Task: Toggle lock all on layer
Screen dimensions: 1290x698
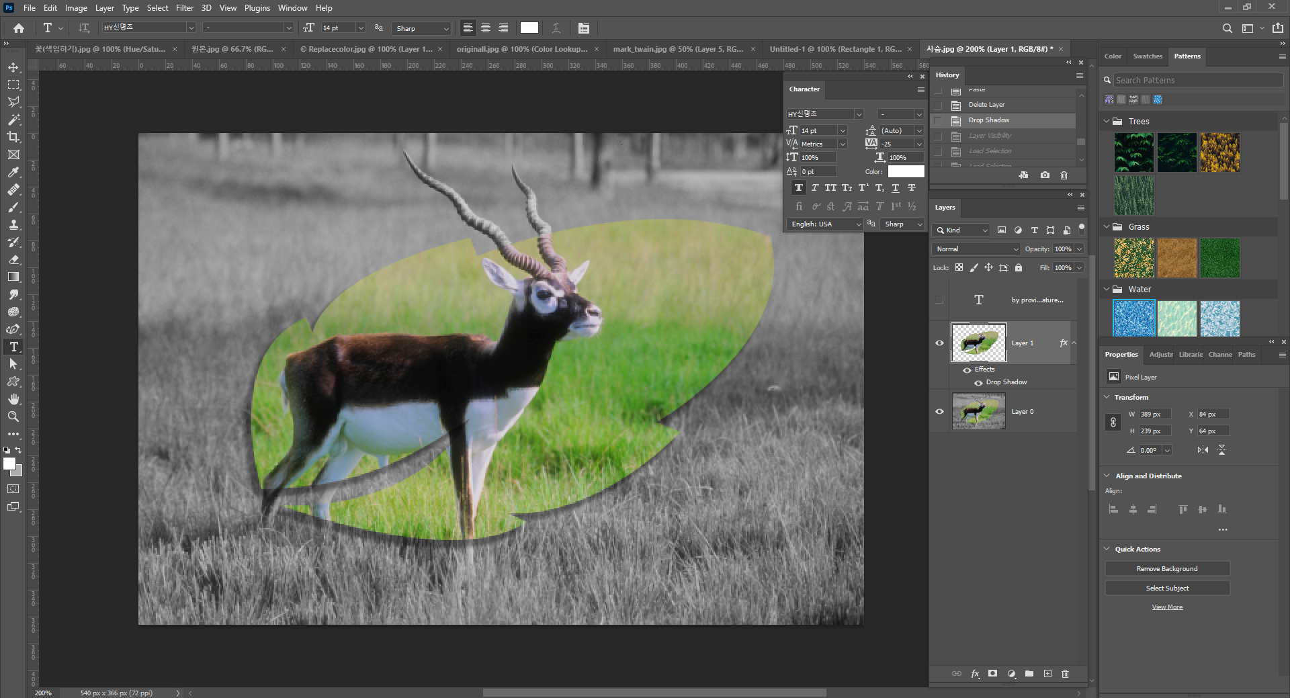Action: [x=1019, y=267]
